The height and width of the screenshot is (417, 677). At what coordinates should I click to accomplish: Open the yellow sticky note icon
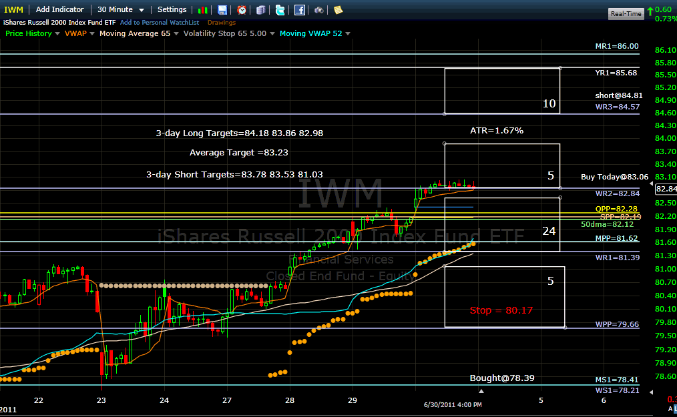[x=338, y=10]
